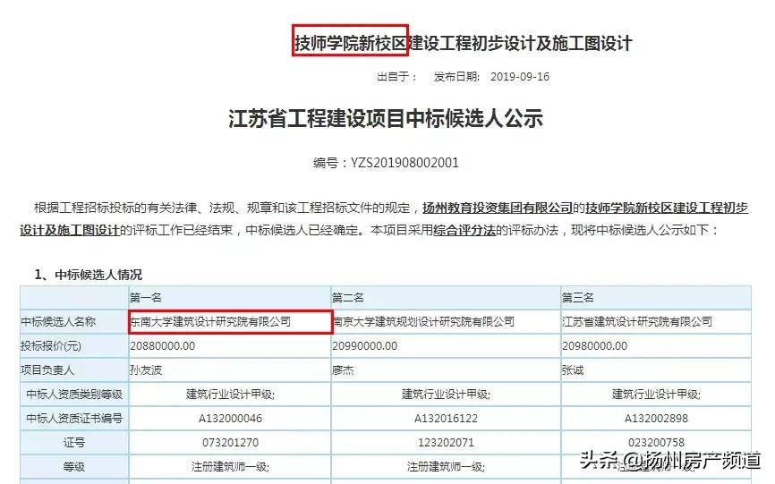Viewport: 775px width, 484px height.
Task: Click the 中标人资质类别等级 row label
Action: point(74,395)
